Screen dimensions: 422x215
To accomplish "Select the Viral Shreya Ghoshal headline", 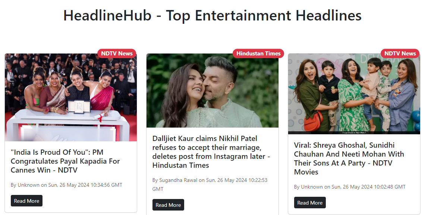I will tap(349, 158).
